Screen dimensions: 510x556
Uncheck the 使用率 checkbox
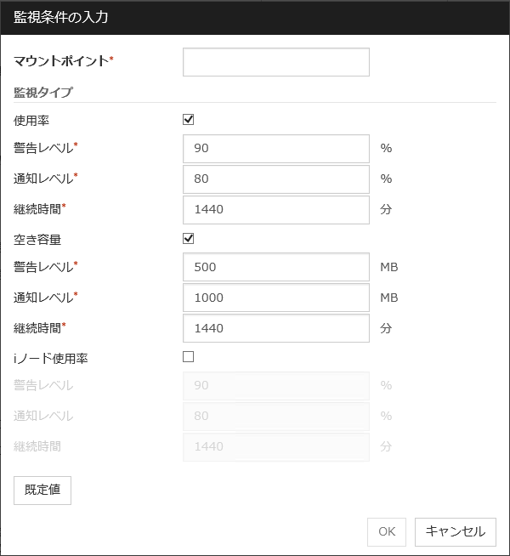click(x=189, y=120)
